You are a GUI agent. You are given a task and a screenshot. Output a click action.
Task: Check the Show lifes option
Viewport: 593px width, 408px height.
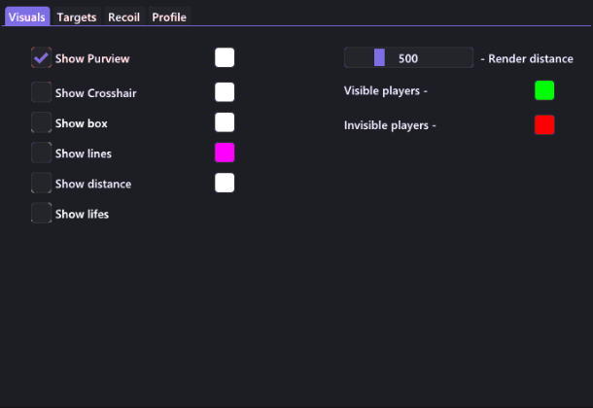pos(41,213)
